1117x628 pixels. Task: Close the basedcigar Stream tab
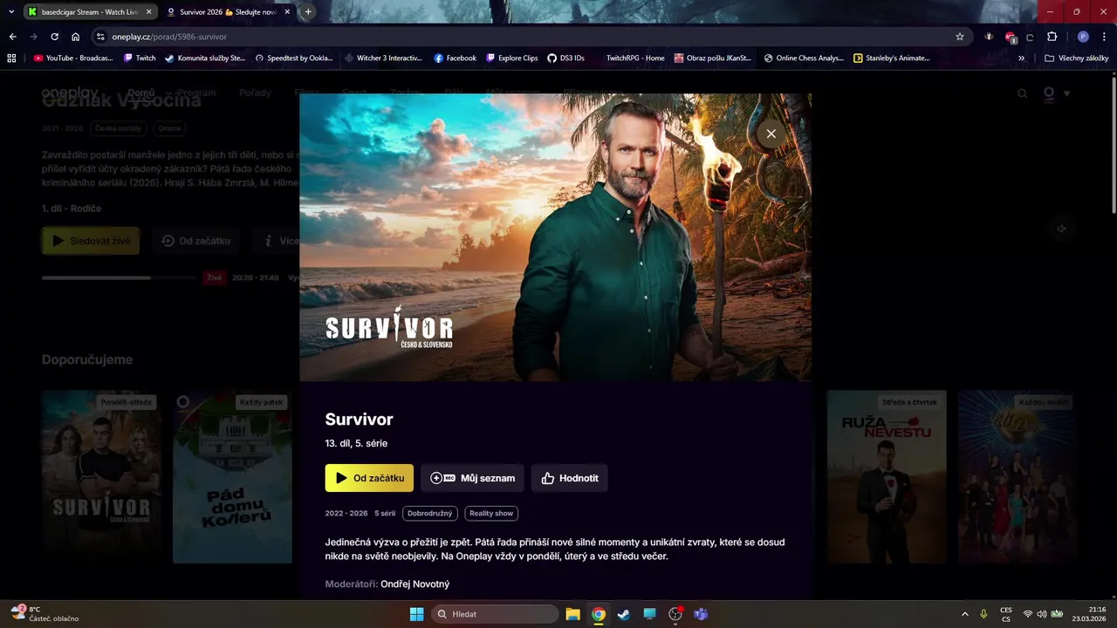(149, 12)
